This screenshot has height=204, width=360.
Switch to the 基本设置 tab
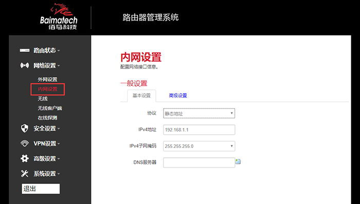coord(141,96)
